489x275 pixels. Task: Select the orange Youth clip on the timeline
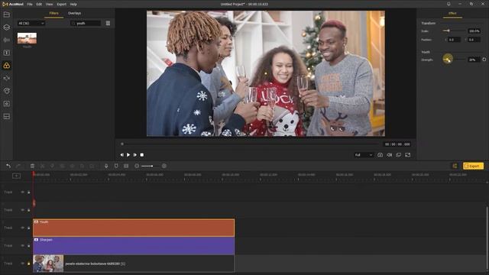[134, 228]
